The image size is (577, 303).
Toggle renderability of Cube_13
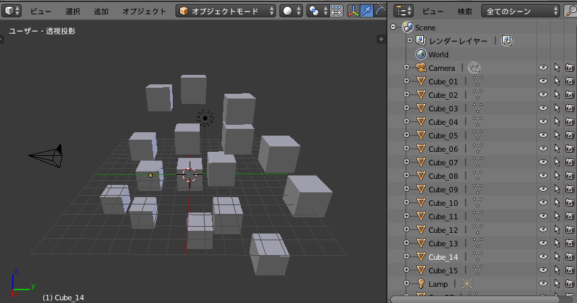[570, 244]
